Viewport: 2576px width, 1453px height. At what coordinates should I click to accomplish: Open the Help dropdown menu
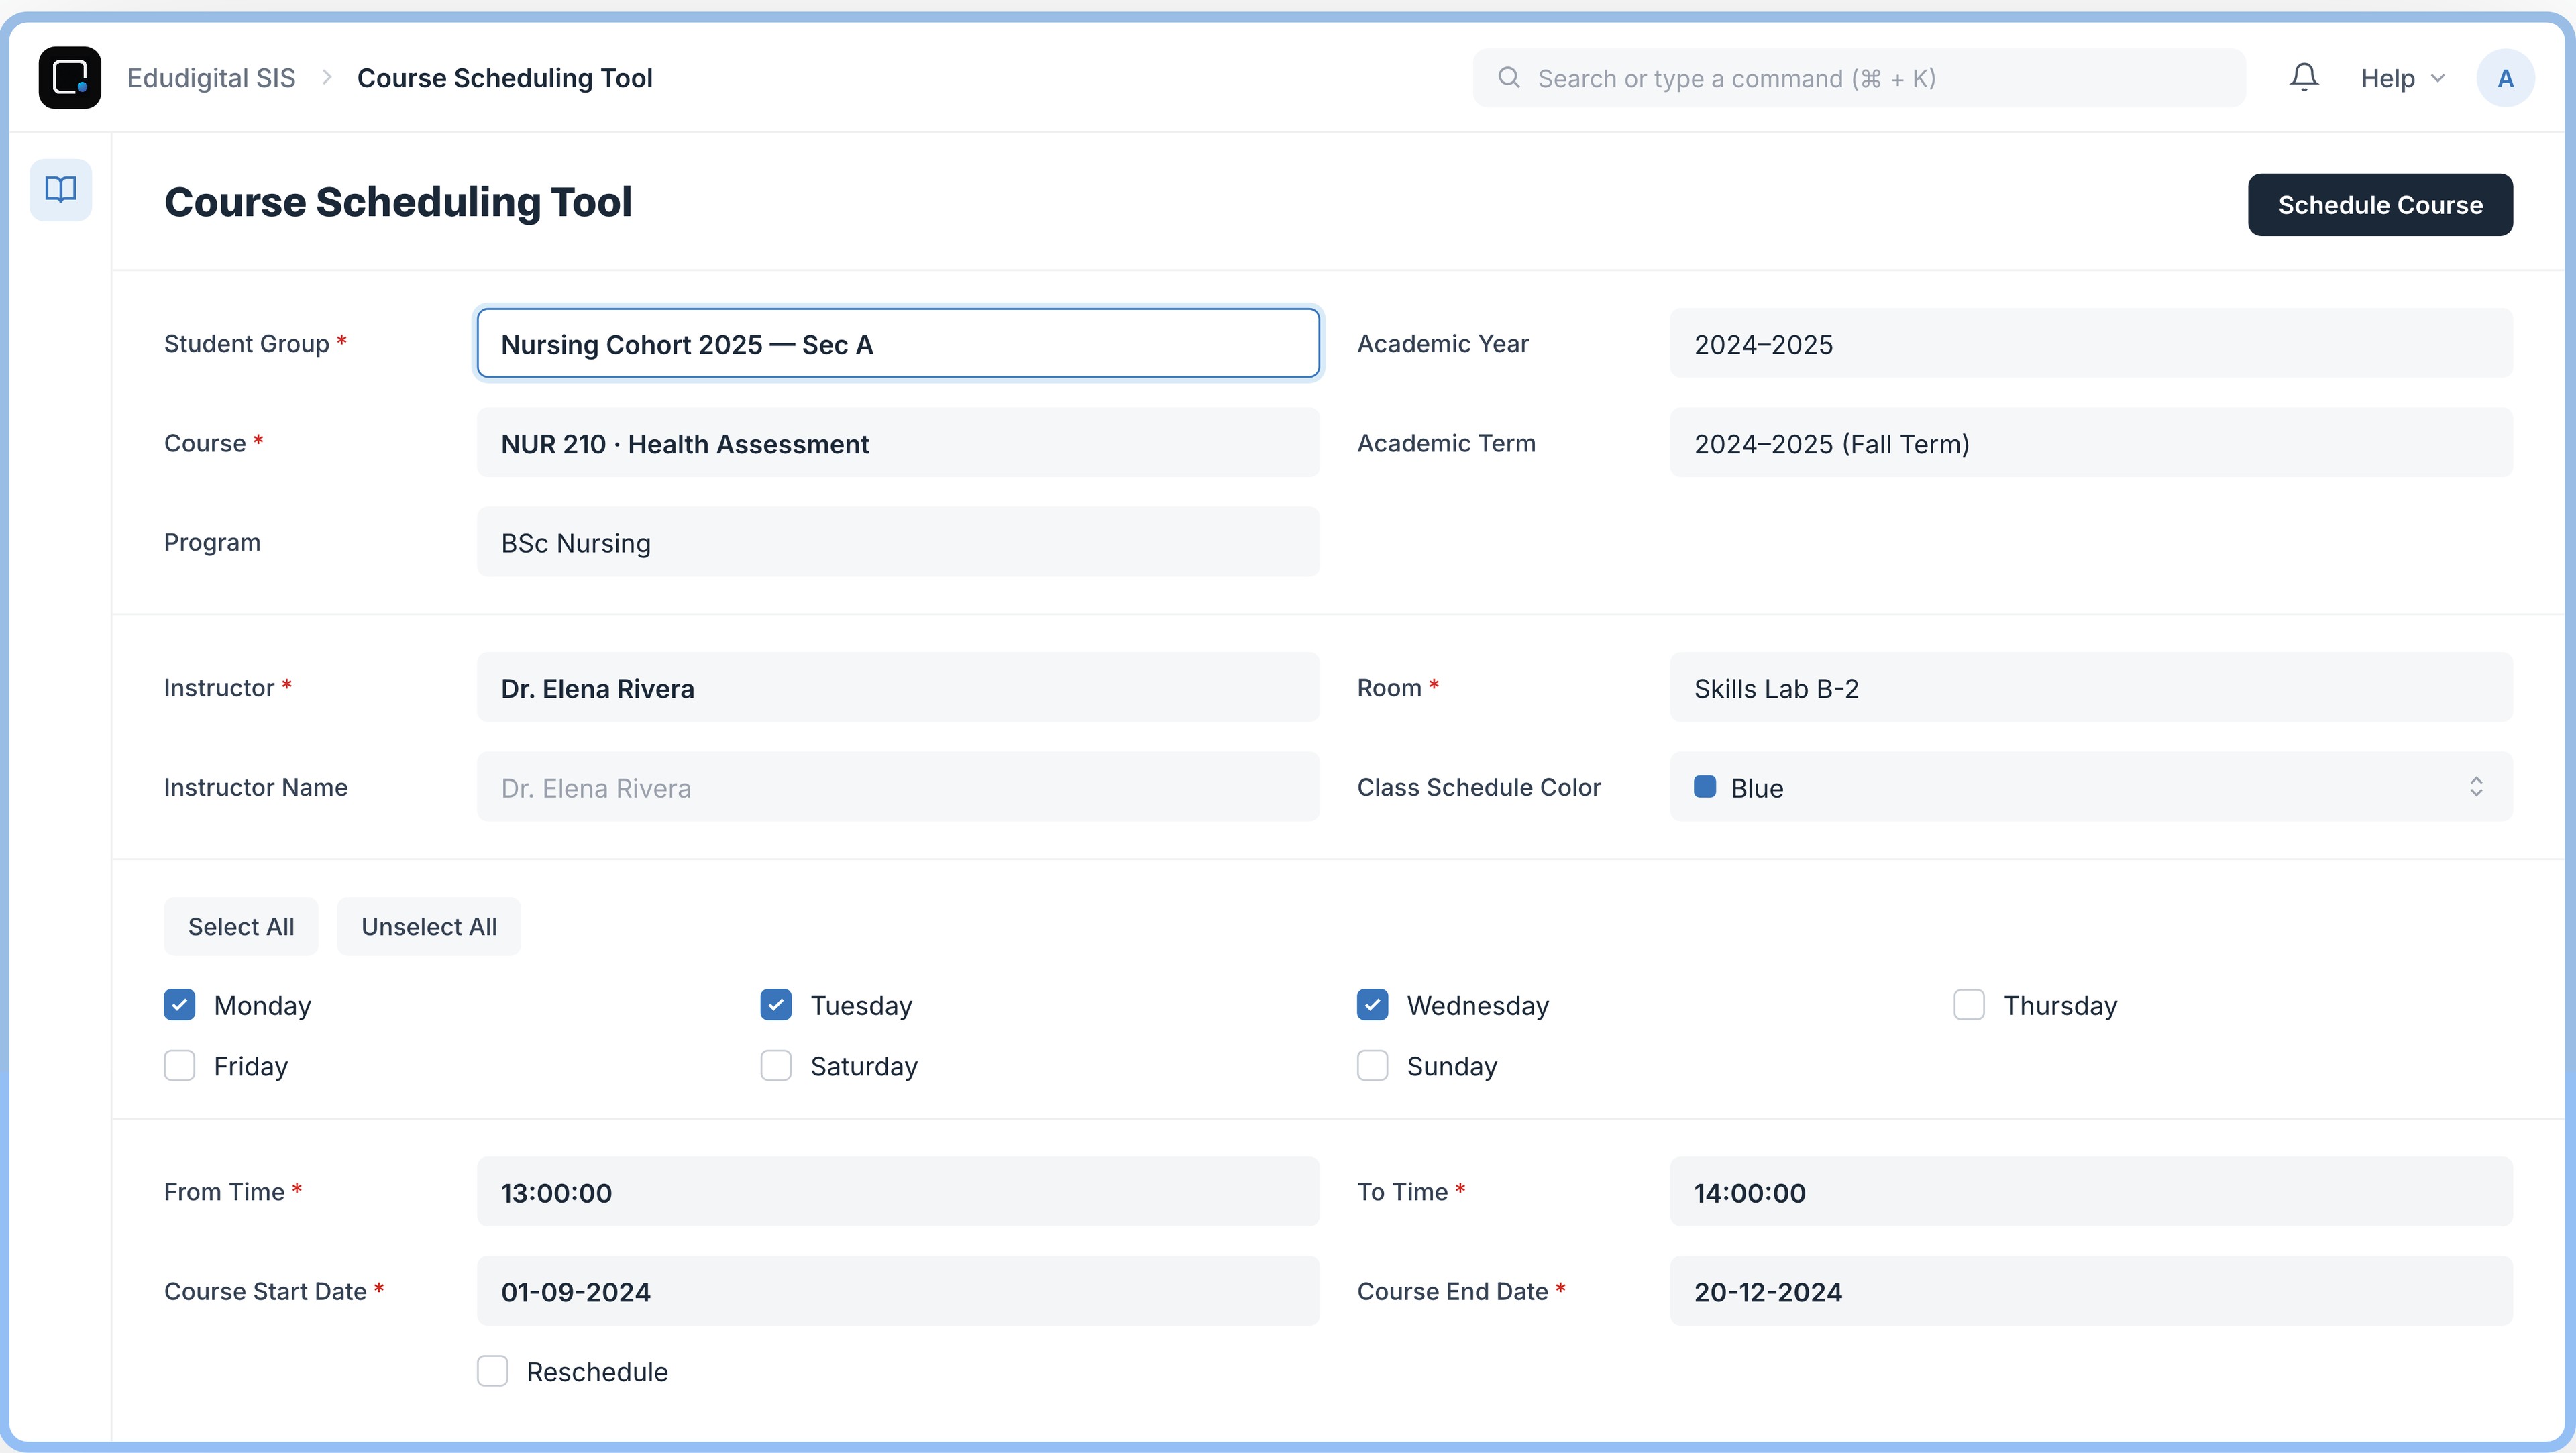pyautogui.click(x=2403, y=78)
